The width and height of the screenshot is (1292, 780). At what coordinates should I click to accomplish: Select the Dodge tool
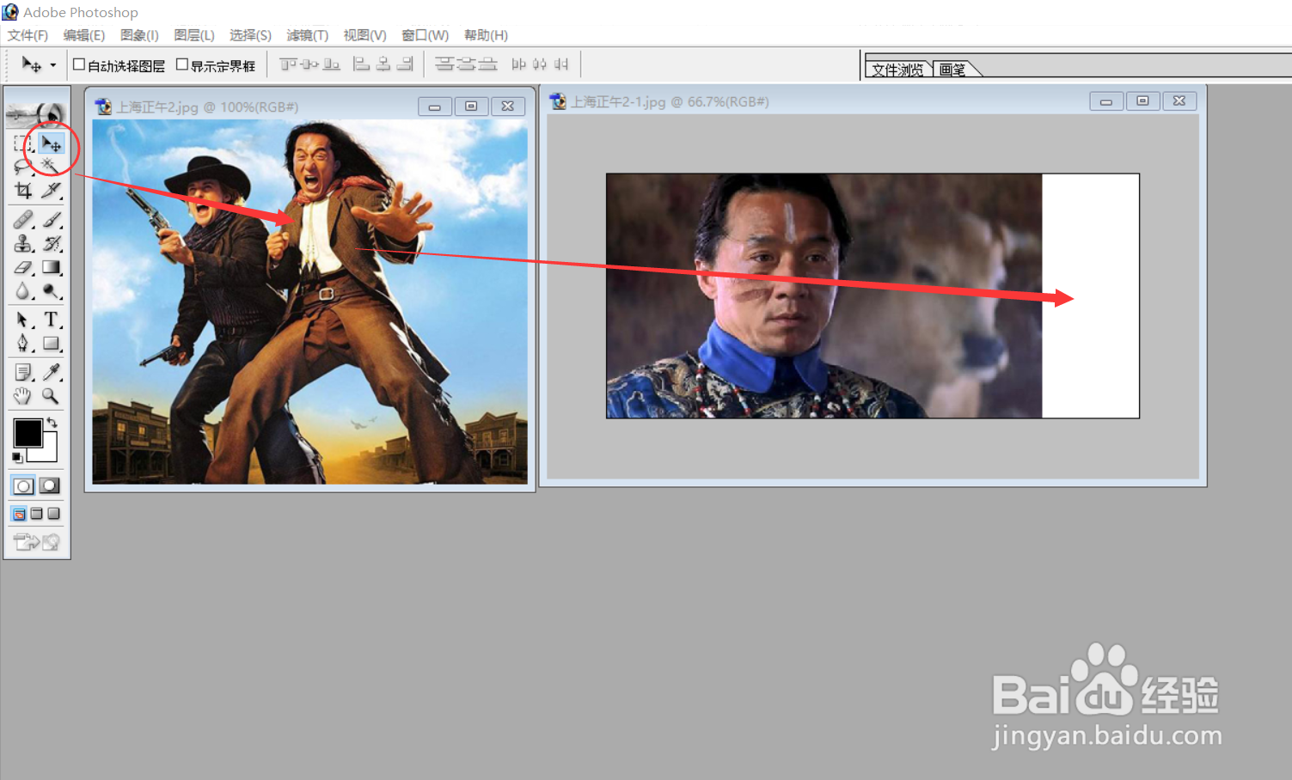[x=51, y=292]
